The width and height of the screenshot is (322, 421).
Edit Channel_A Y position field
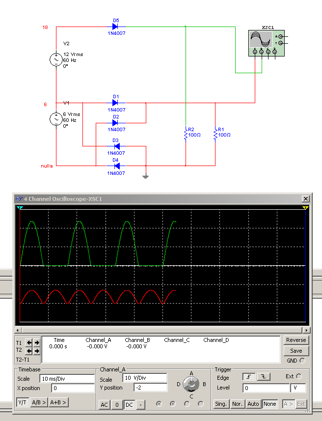pyautogui.click(x=151, y=388)
